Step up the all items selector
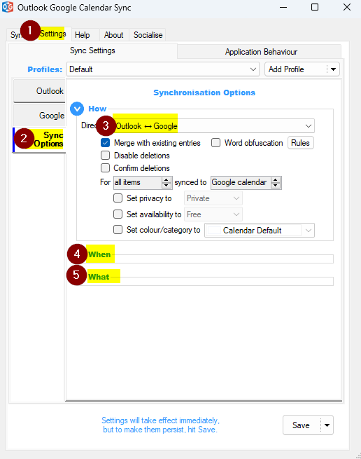The height and width of the screenshot is (459, 361). click(167, 179)
